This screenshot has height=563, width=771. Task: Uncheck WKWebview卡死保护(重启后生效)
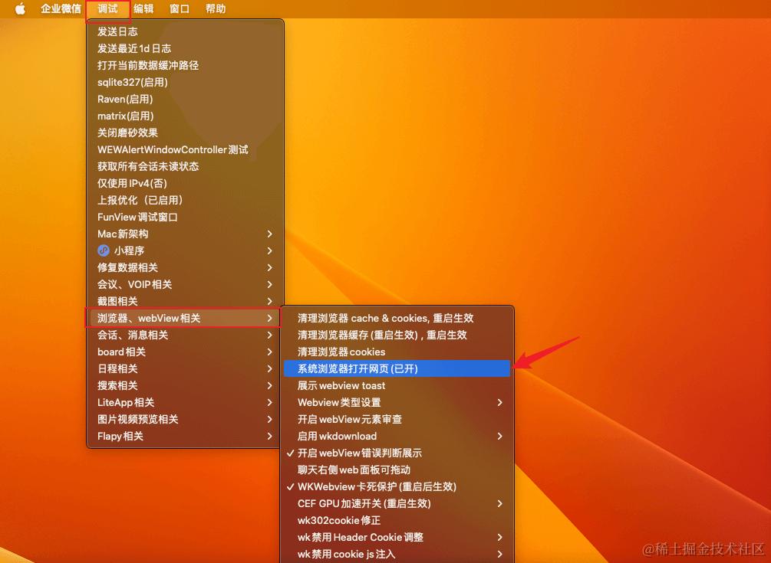[x=397, y=486]
